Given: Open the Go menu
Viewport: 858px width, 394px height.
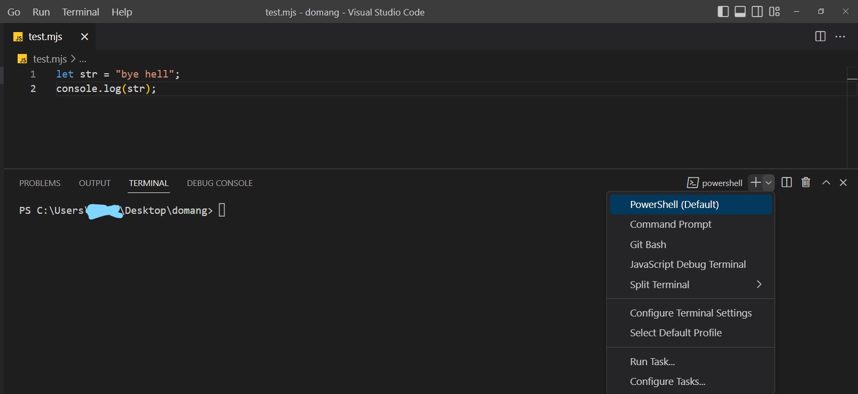Looking at the screenshot, I should (x=14, y=12).
